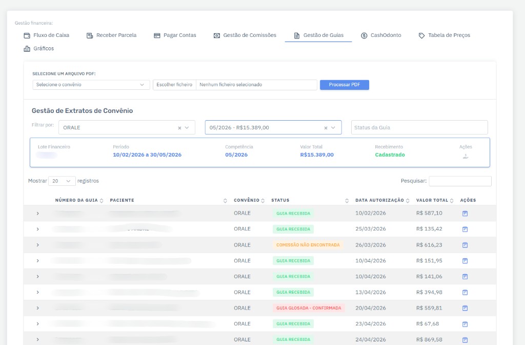The height and width of the screenshot is (345, 525).
Task: Expand the row dated 25/03/2026
Action: pyautogui.click(x=38, y=229)
